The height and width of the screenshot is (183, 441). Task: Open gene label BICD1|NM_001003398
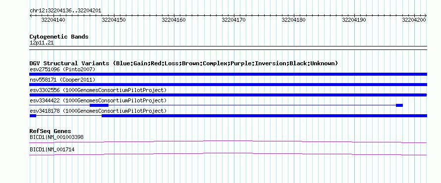[56, 137]
